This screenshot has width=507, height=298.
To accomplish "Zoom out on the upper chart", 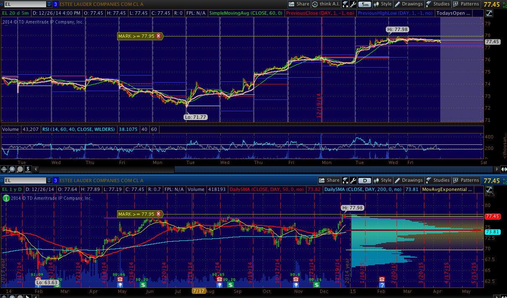I will click(x=20, y=170).
